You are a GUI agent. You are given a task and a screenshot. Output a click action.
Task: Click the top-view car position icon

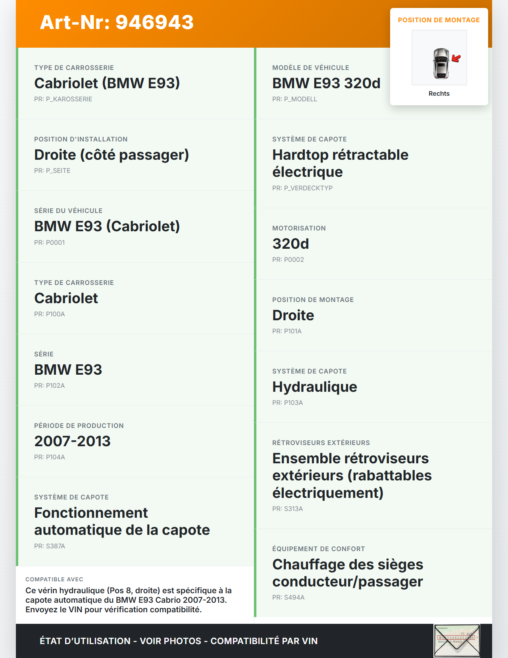pos(441,63)
